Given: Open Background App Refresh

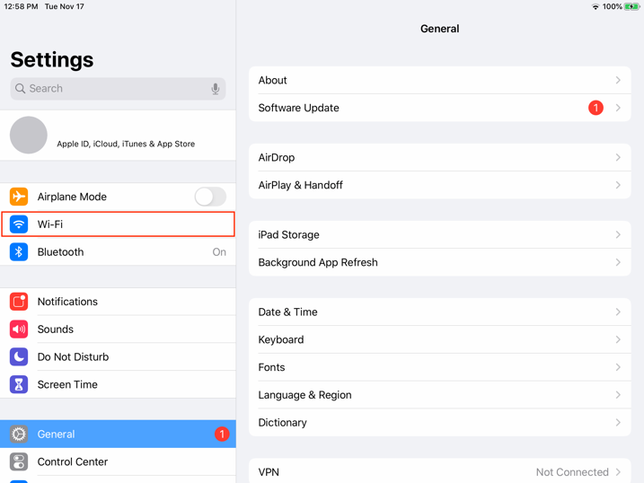Looking at the screenshot, I should pos(440,262).
